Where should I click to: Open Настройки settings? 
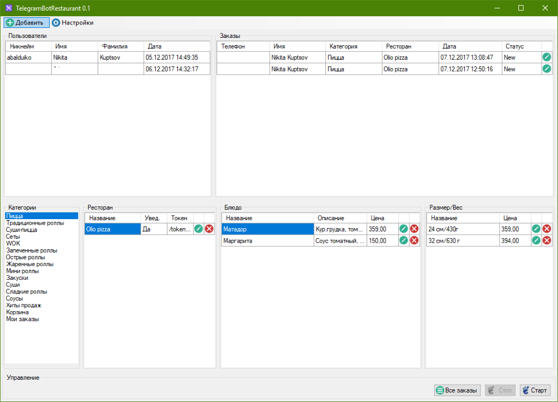[x=73, y=23]
